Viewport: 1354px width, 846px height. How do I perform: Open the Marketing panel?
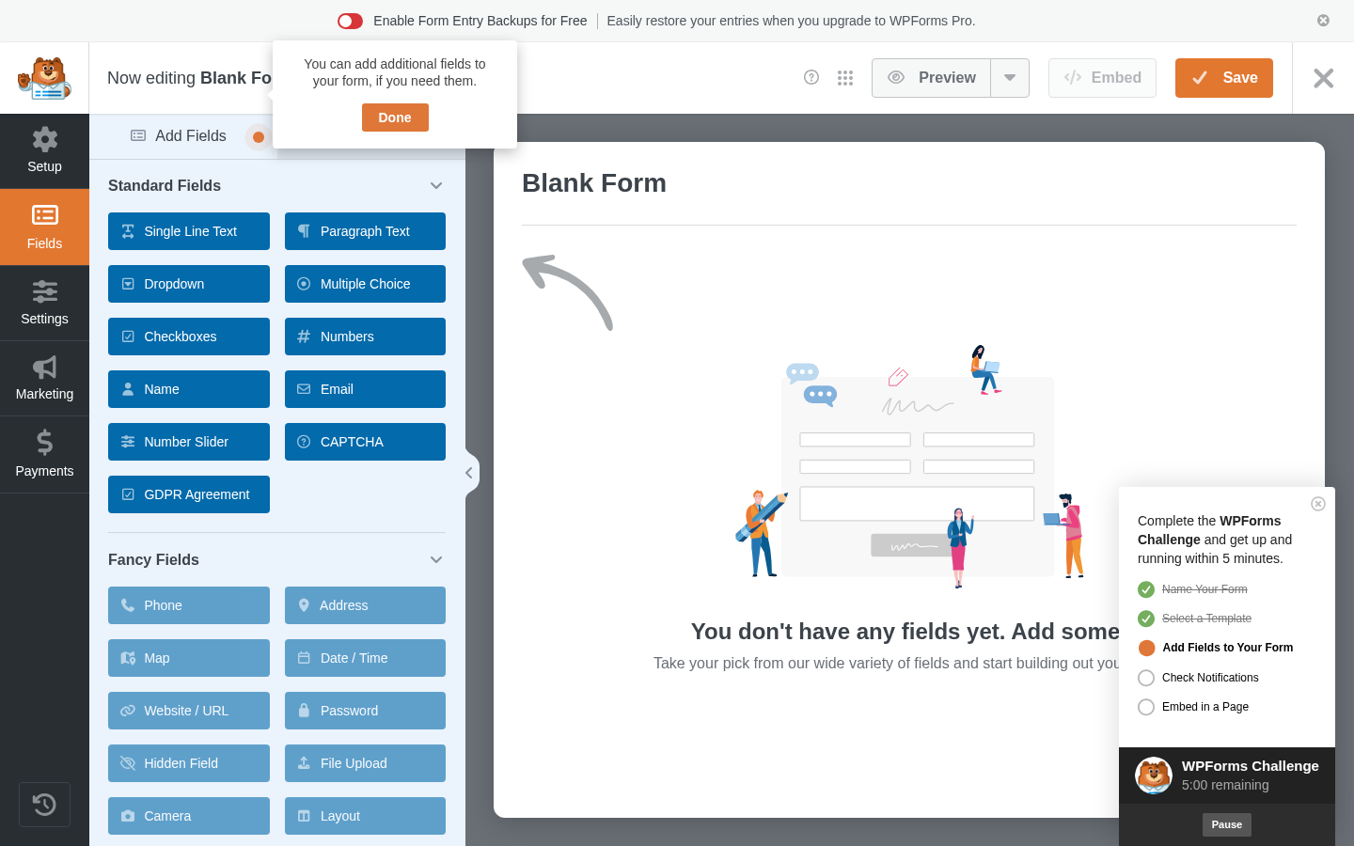(x=44, y=379)
